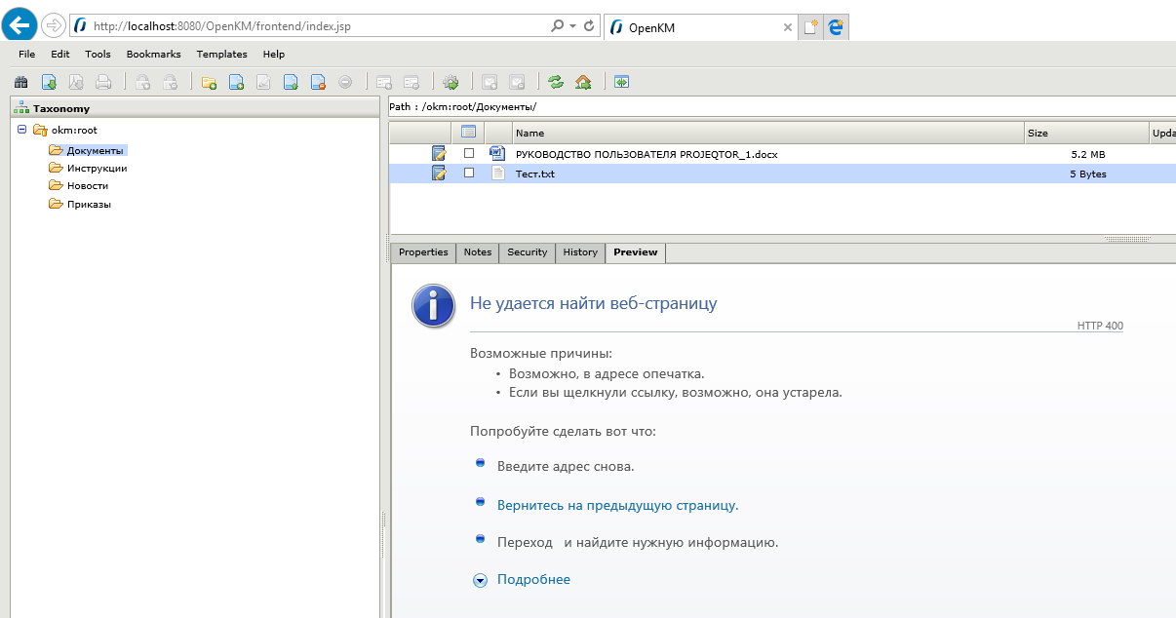Click the Print document icon
Viewport: 1176px width, 618px height.
[x=103, y=82]
